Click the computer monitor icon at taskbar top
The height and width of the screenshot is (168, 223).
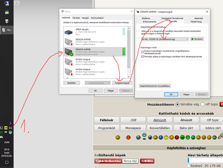pyautogui.click(x=7, y=3)
